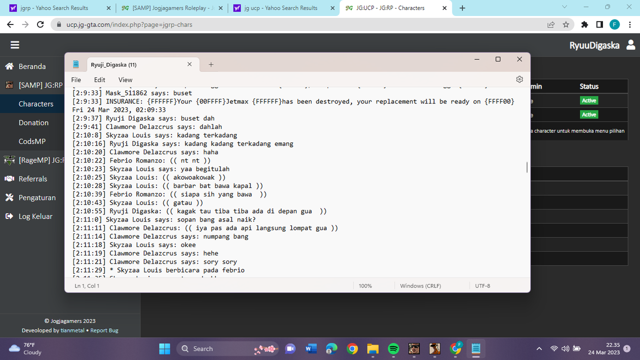
Task: Open Notepad from the taskbar
Action: tap(476, 348)
